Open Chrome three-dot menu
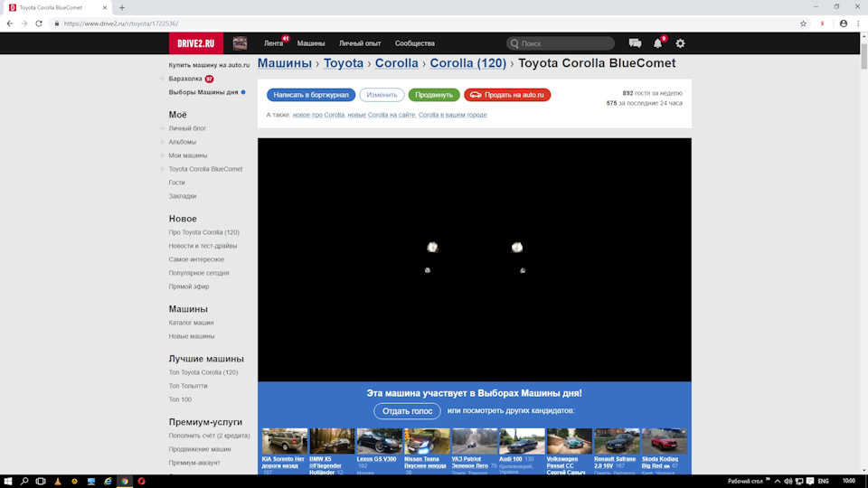Viewport: 868px width, 488px height. point(859,23)
